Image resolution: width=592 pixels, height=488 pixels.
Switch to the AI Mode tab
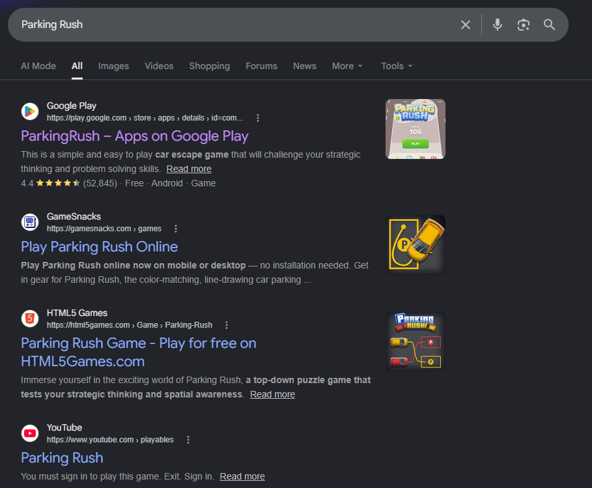[38, 66]
